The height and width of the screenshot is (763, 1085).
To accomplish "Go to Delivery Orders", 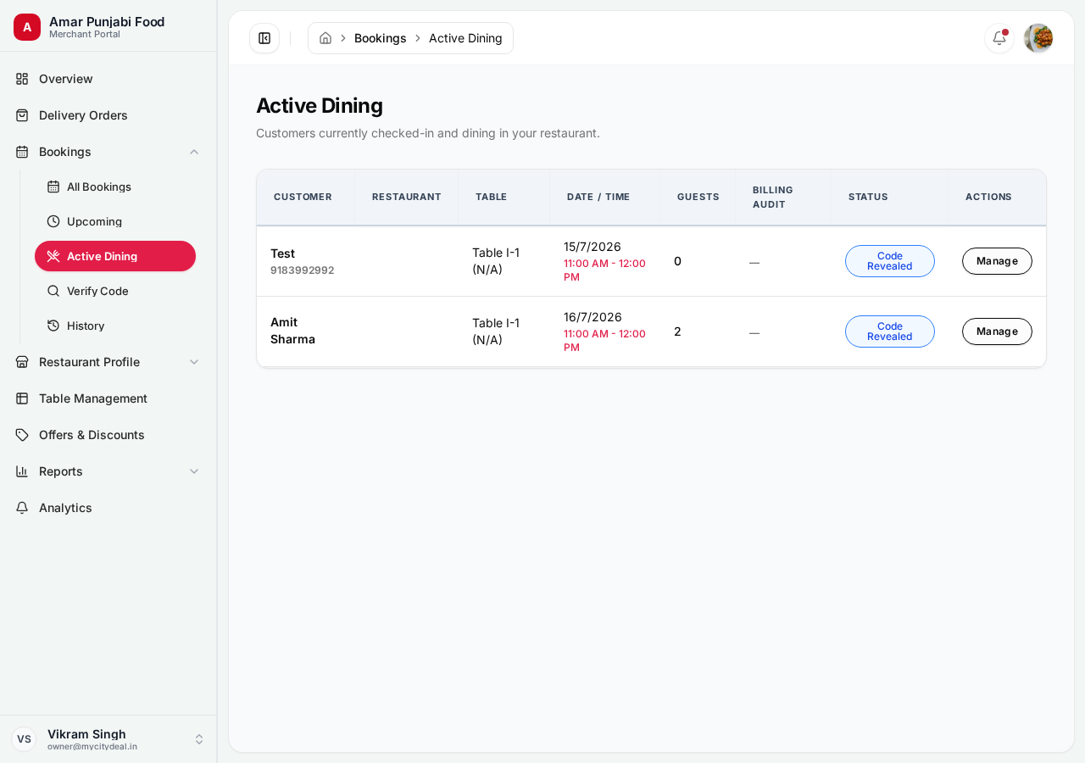I will click(x=108, y=115).
